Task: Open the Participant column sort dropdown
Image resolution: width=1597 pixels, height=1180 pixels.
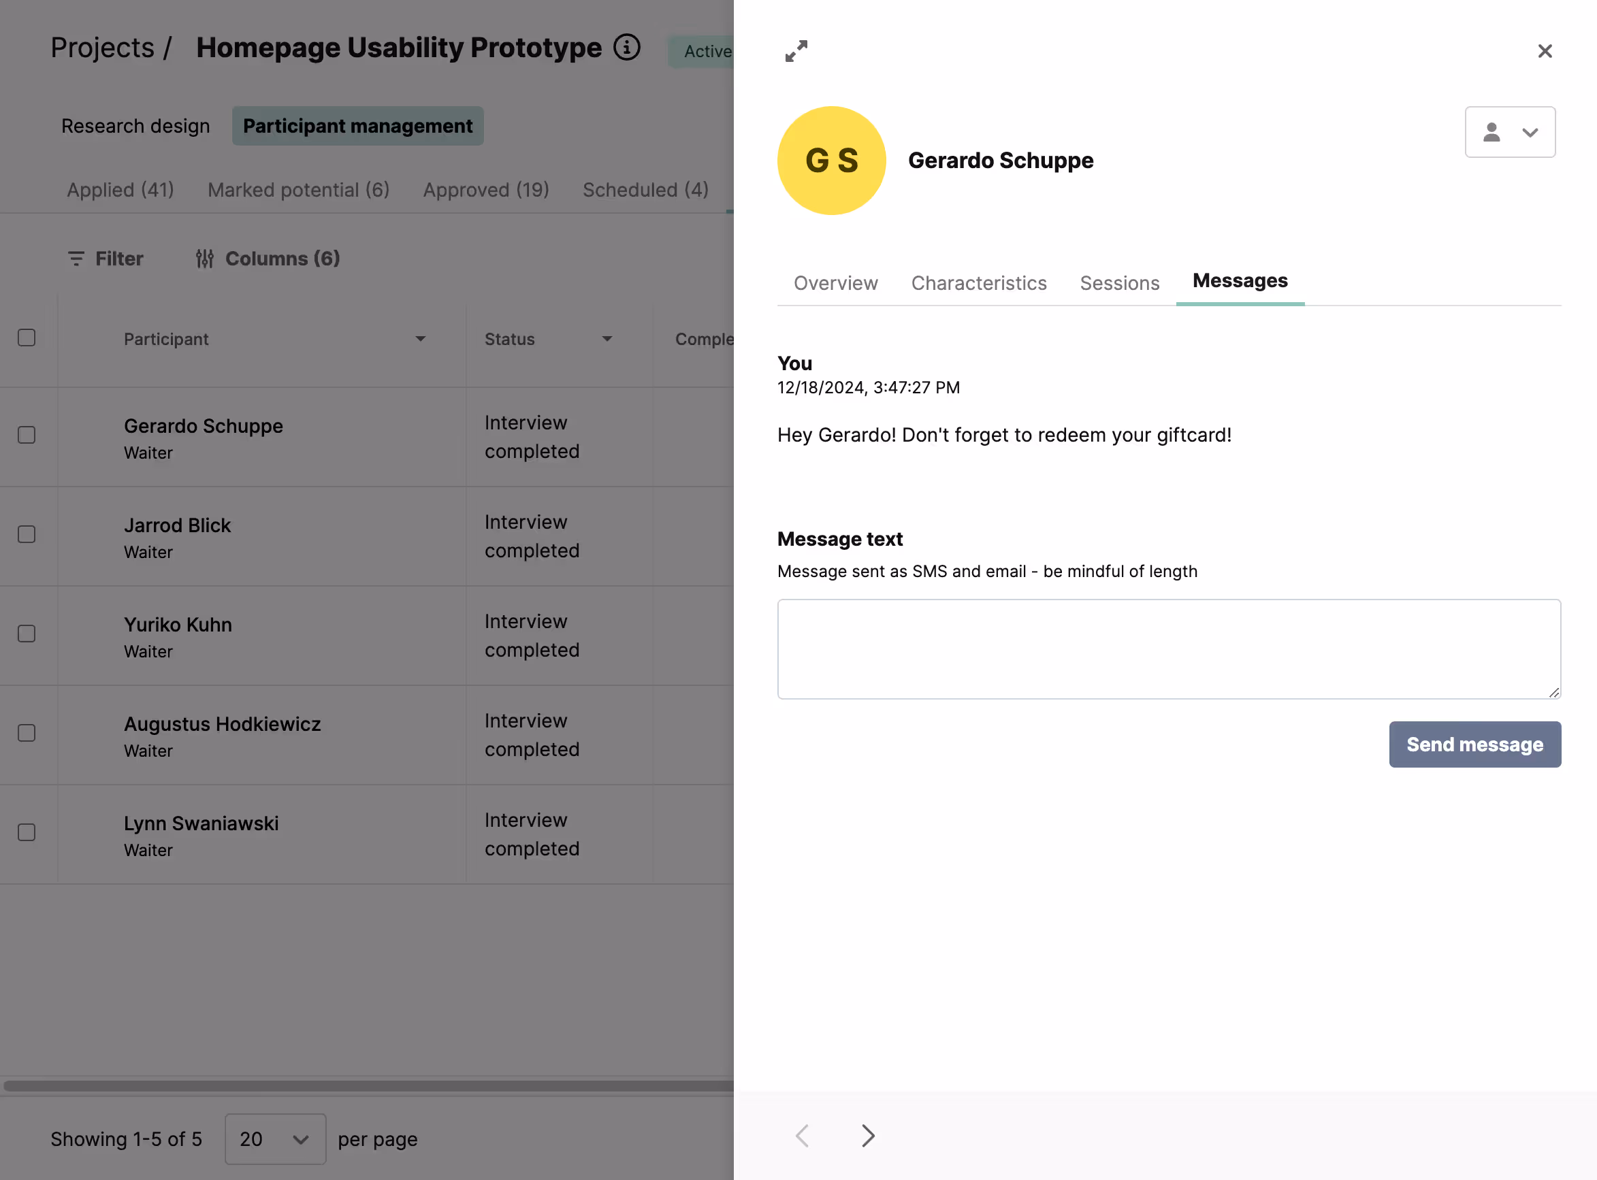Action: [x=420, y=340]
